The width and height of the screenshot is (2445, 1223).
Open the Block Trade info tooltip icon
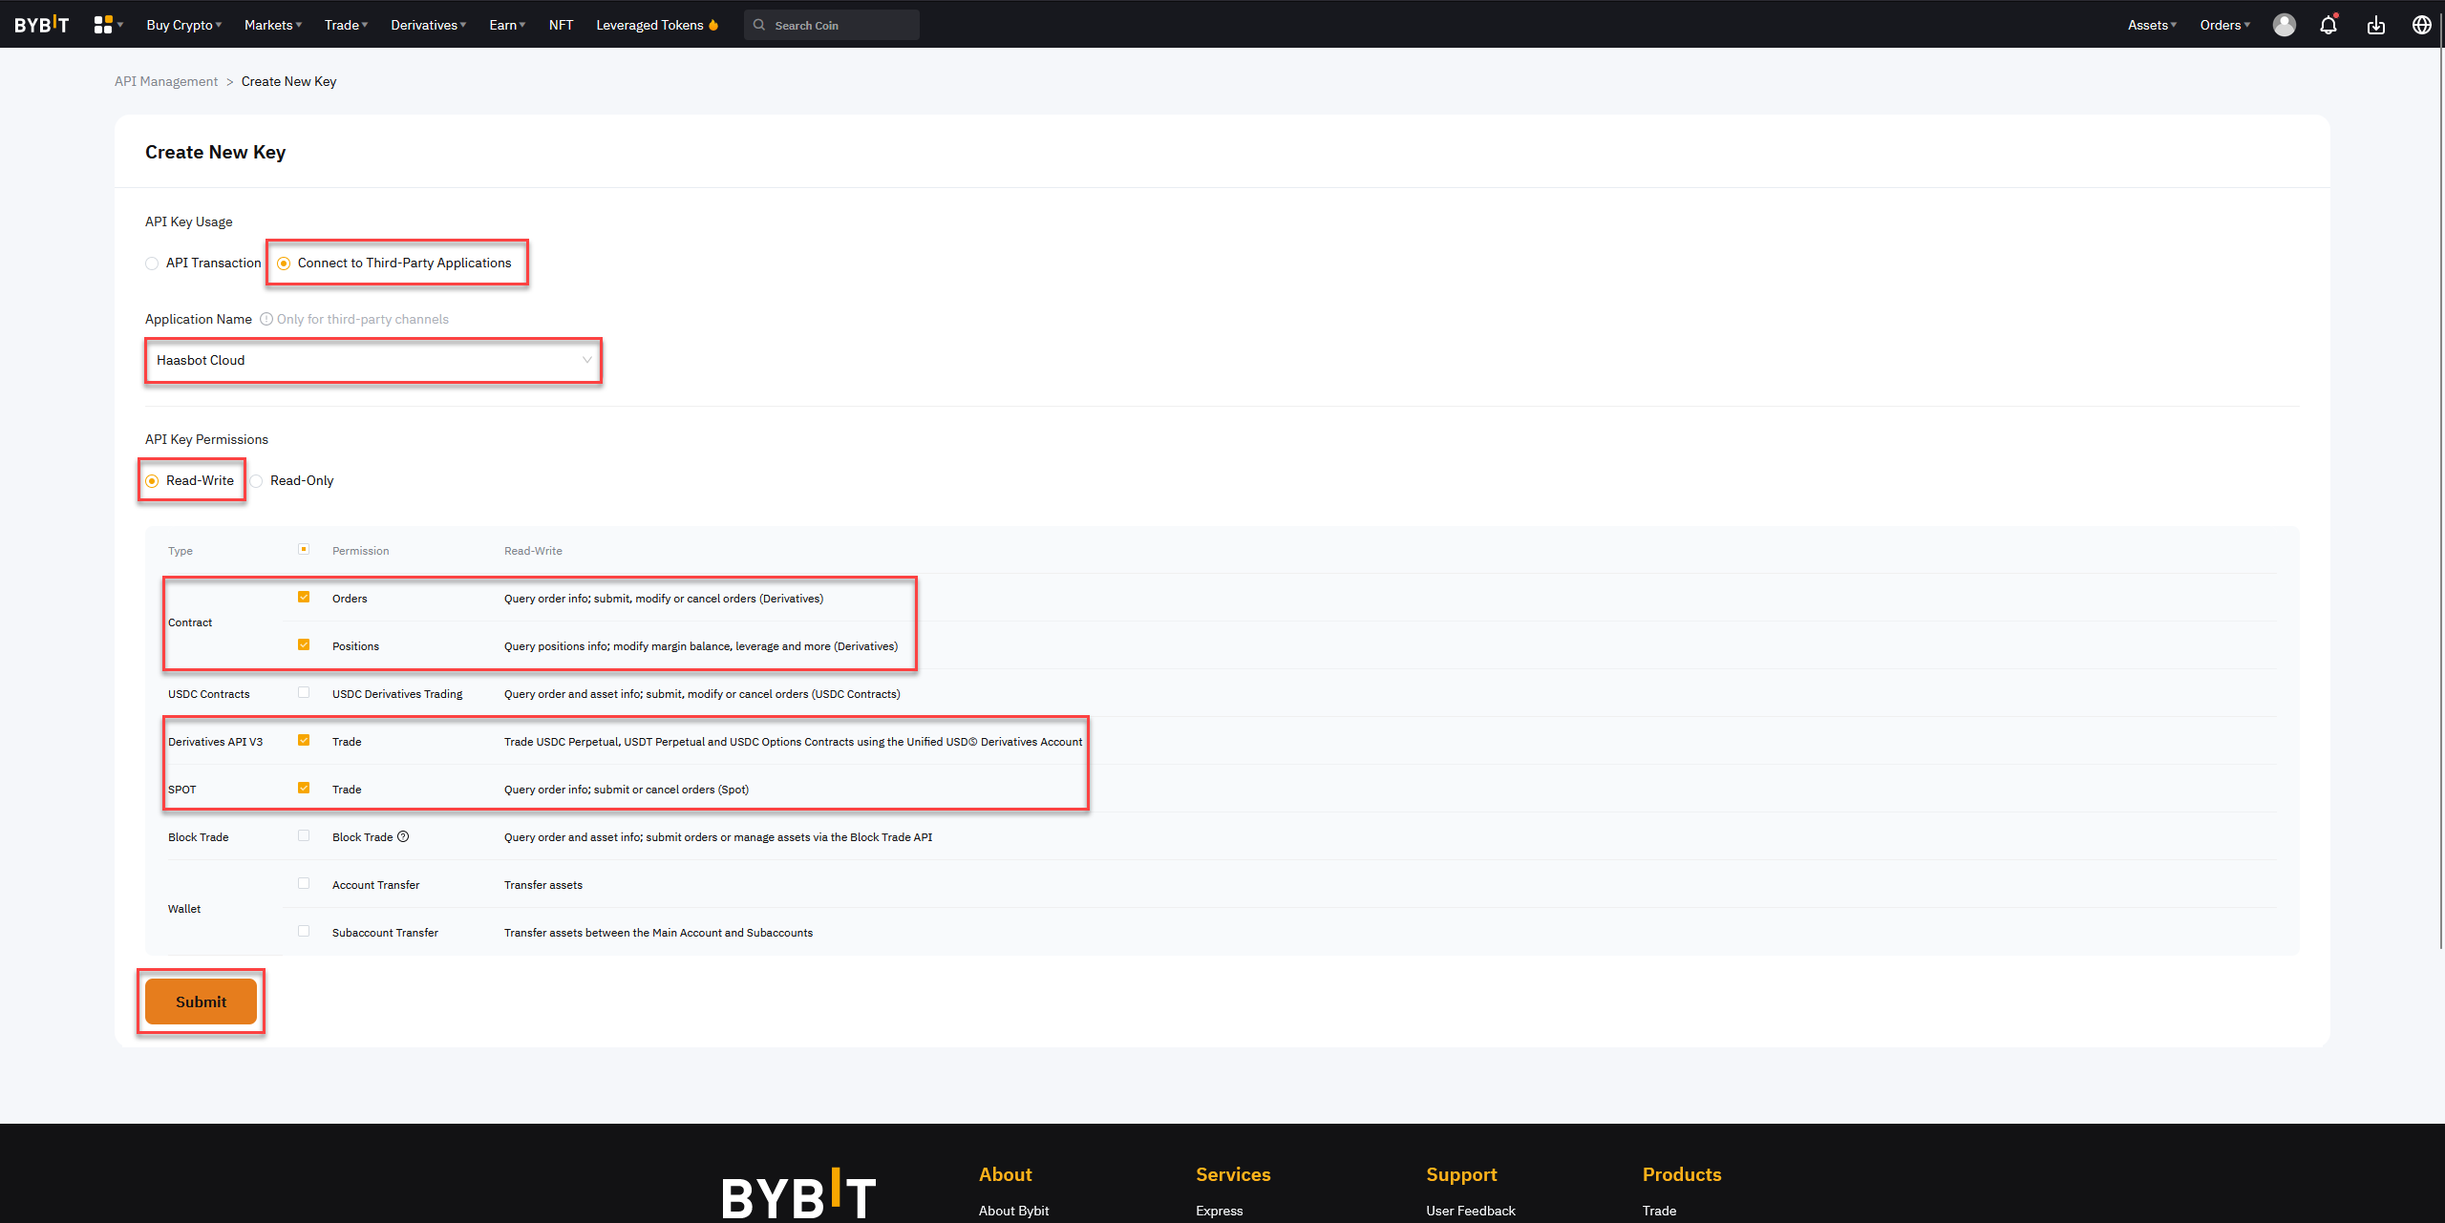(x=403, y=835)
